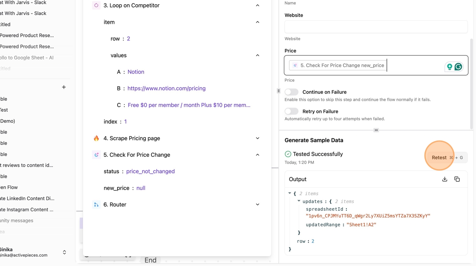Click the Grammarly icon in Price field

(458, 67)
